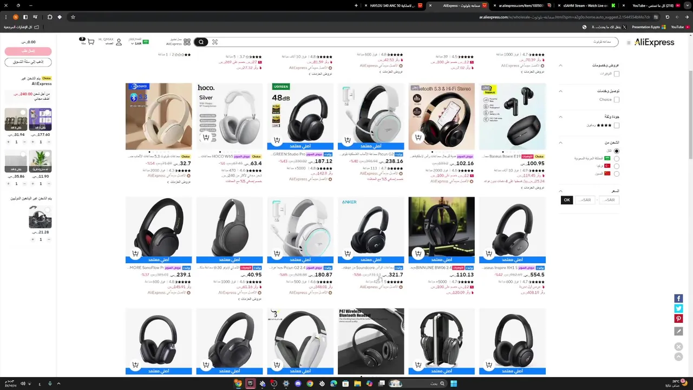693x390 pixels.
Task: Collapse the price filter section
Action: (560, 191)
